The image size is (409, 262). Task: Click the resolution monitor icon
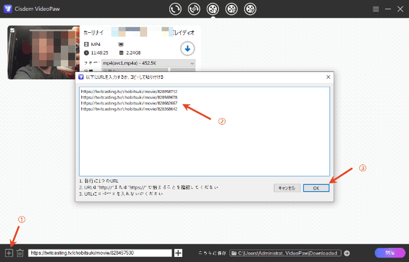(x=121, y=44)
